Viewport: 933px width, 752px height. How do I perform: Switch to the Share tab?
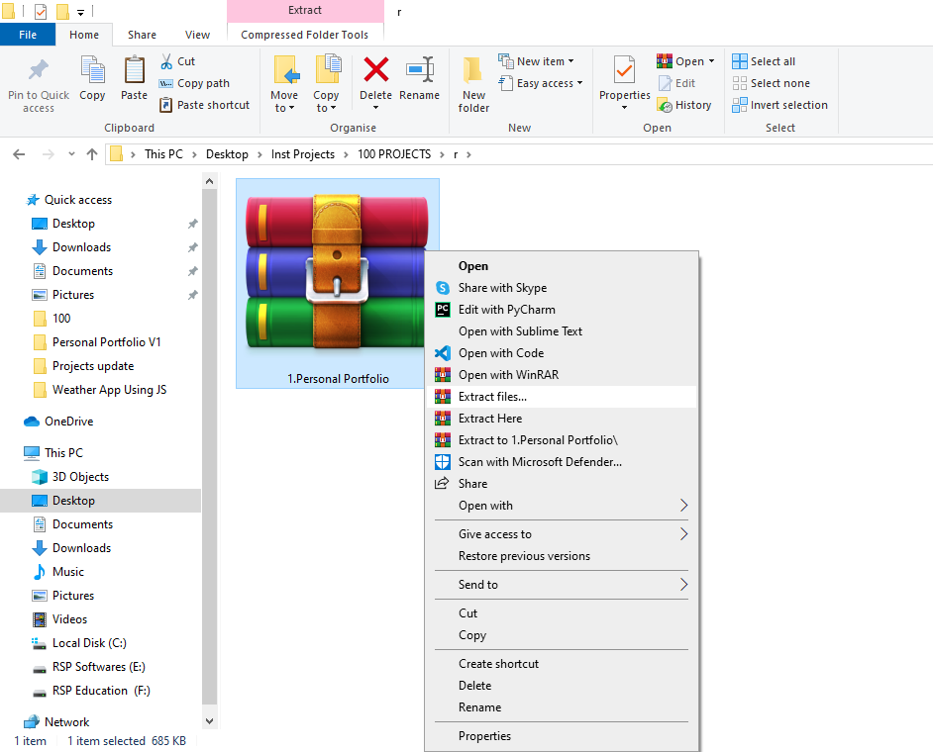[143, 35]
